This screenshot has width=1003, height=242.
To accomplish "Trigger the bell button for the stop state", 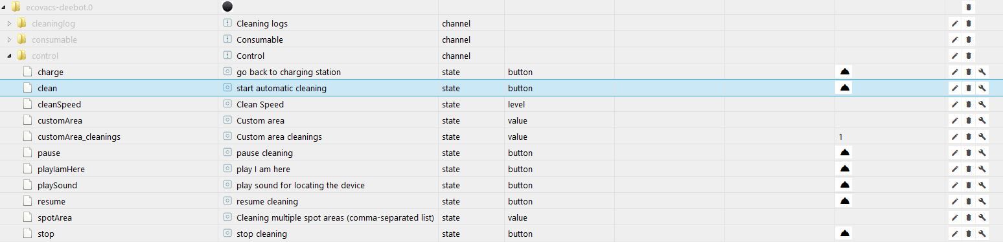I will (x=844, y=234).
